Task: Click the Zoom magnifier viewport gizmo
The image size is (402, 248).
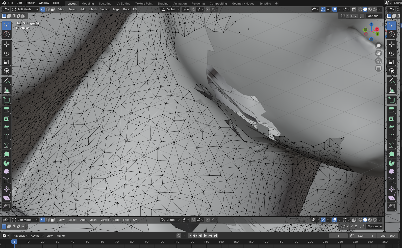Action: pyautogui.click(x=379, y=46)
